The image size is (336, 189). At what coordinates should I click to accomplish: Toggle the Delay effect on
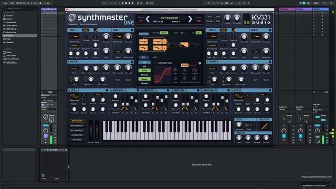[144, 79]
